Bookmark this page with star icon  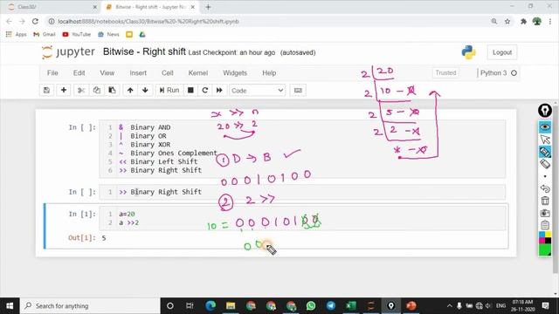coord(507,21)
